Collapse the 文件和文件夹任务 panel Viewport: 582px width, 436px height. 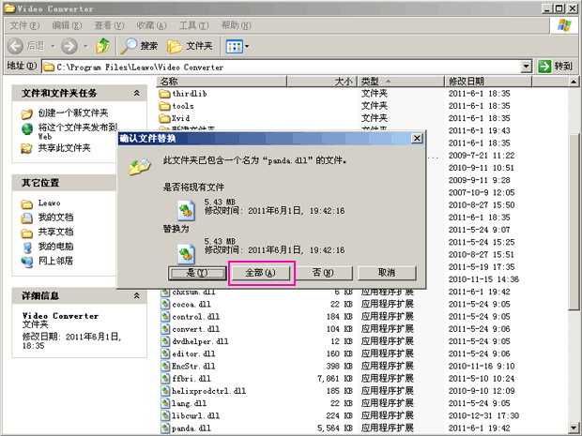coord(137,93)
